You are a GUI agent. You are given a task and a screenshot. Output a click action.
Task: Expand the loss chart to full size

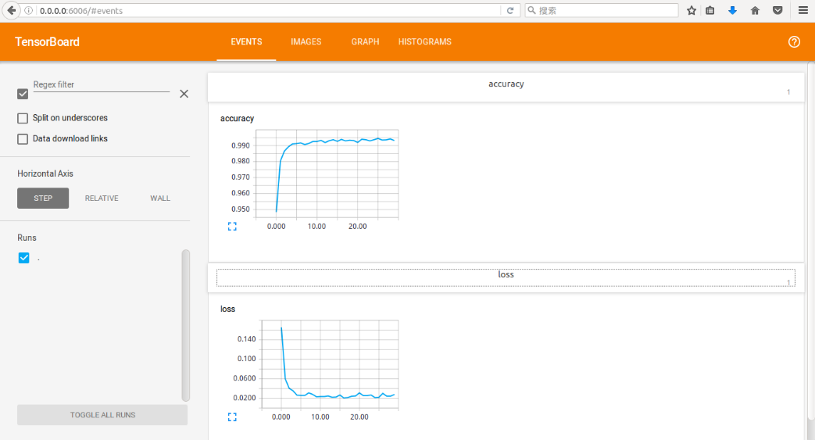pos(232,417)
